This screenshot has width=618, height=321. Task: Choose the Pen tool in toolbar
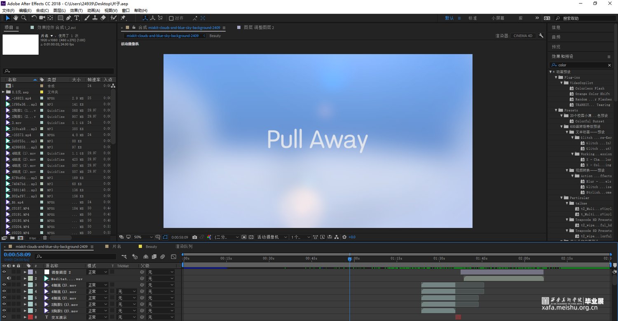tap(68, 18)
